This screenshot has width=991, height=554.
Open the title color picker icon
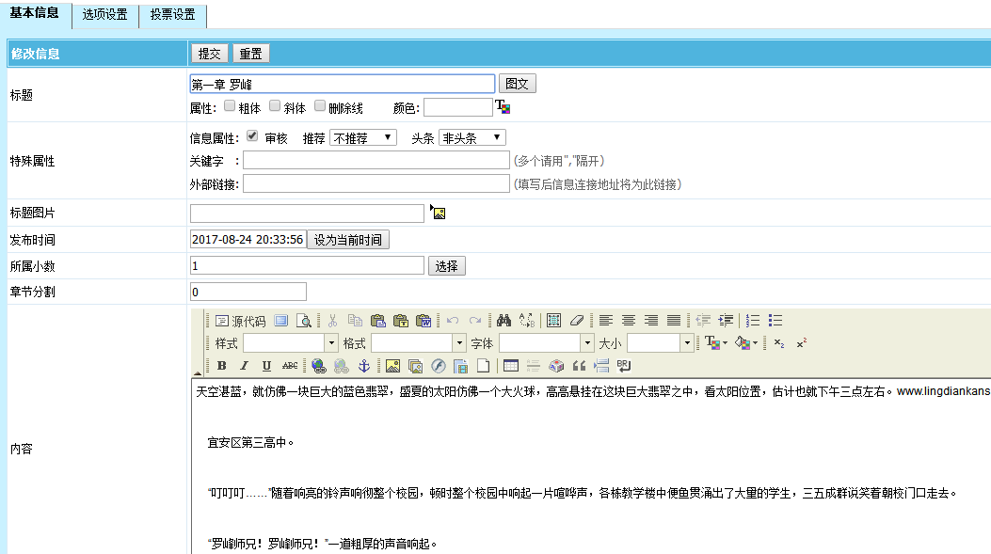[x=503, y=107]
